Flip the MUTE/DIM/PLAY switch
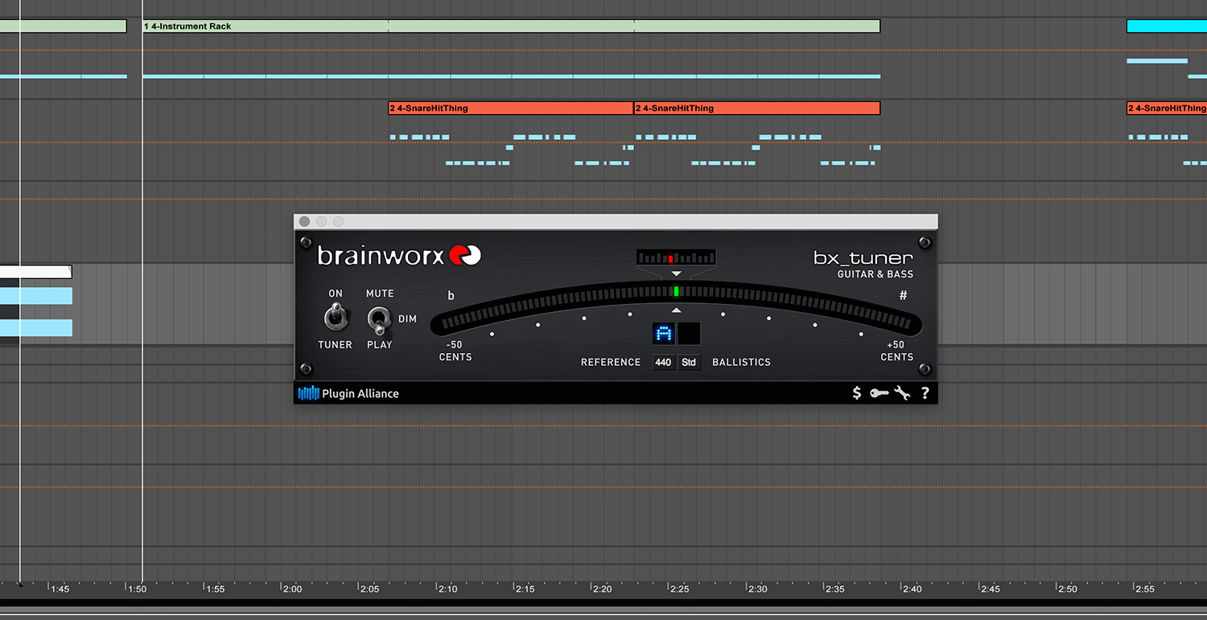The image size is (1207, 620). tap(379, 319)
